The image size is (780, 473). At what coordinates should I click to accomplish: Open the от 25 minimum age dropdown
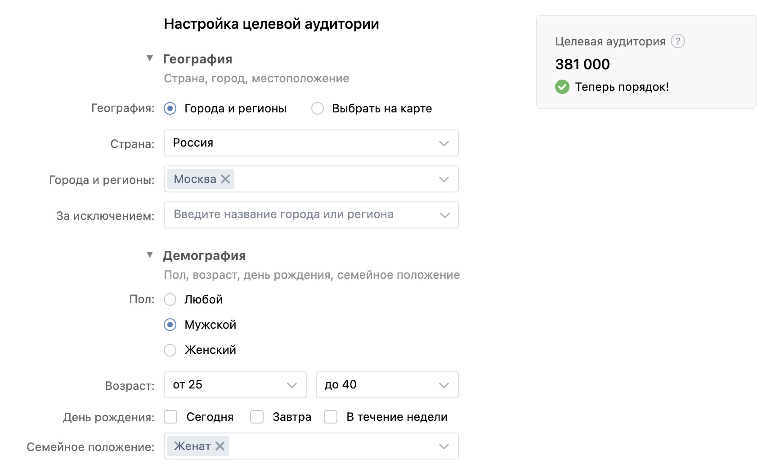pyautogui.click(x=235, y=385)
